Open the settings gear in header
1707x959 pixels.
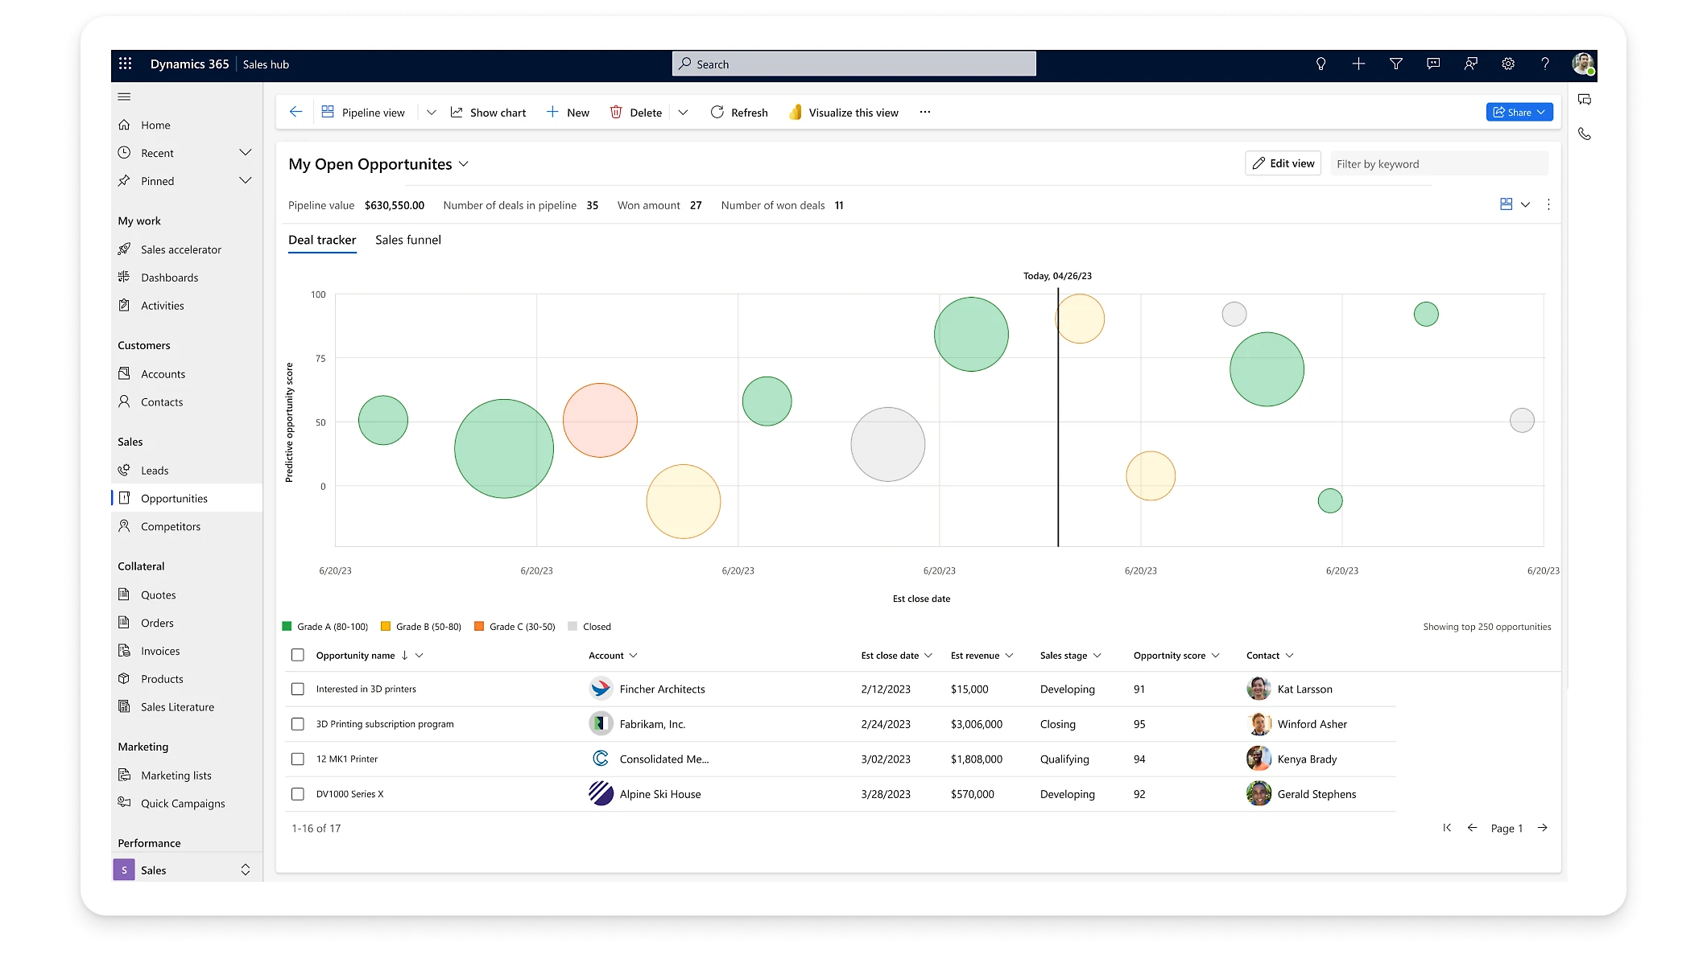click(1507, 64)
